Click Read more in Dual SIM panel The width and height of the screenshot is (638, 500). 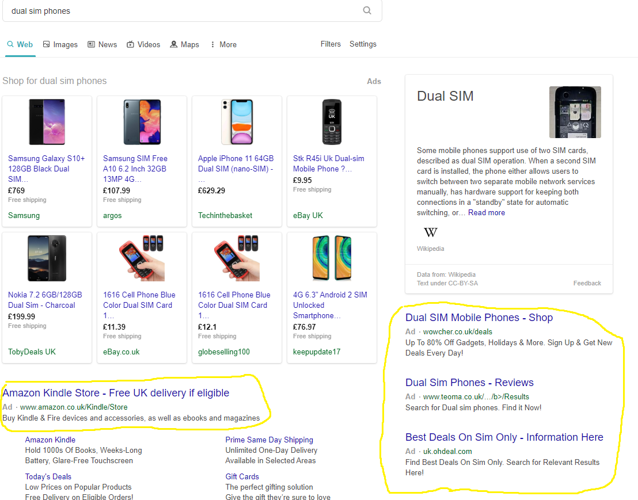point(486,213)
